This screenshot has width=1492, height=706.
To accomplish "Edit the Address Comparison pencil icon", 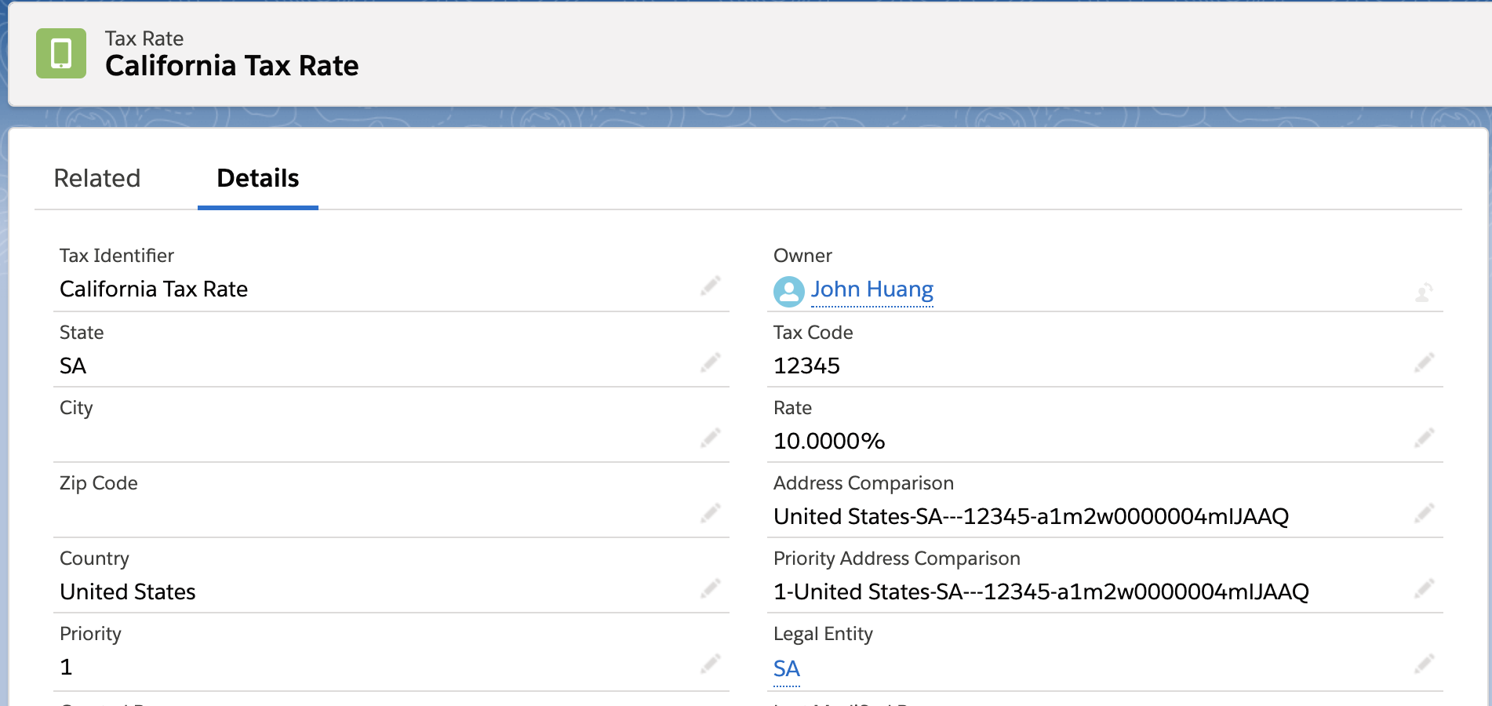I will click(1425, 513).
